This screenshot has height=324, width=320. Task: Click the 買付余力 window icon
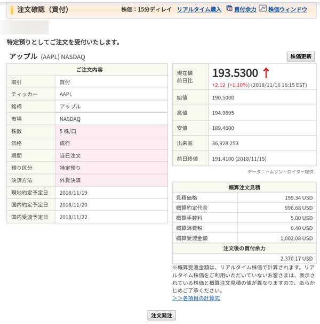tap(229, 9)
